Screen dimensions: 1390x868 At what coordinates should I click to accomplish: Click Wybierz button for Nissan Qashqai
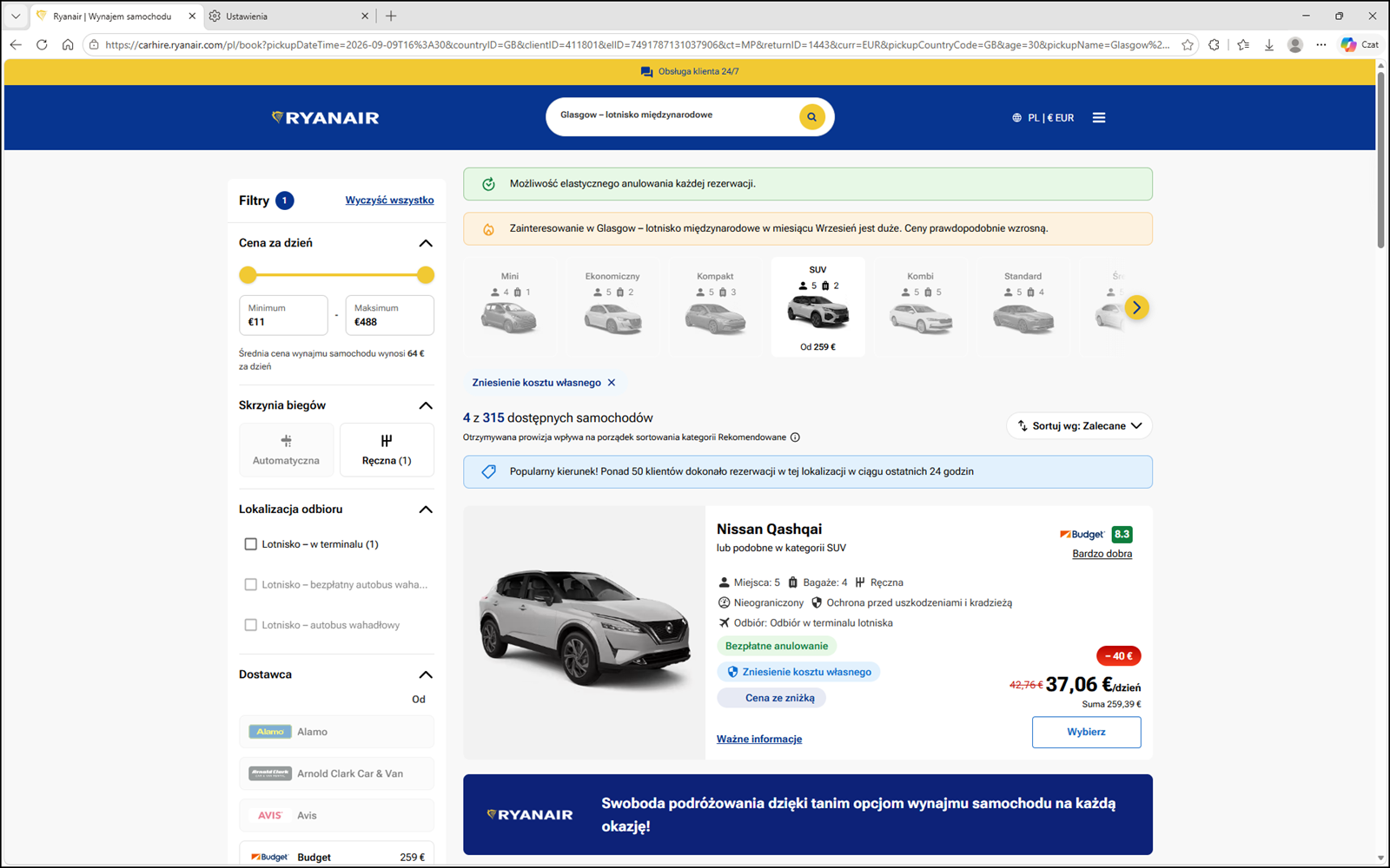pos(1086,732)
